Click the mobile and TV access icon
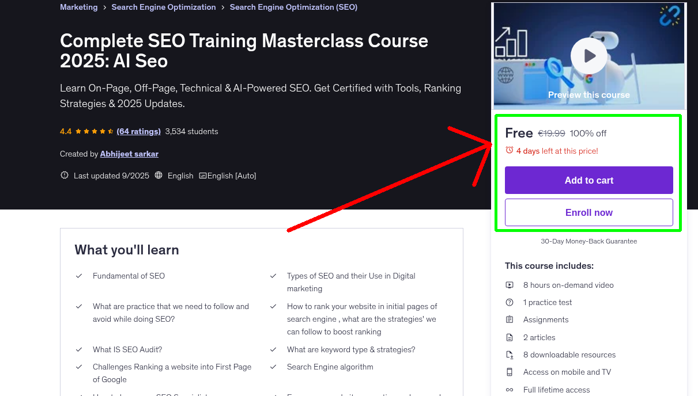 pos(510,372)
